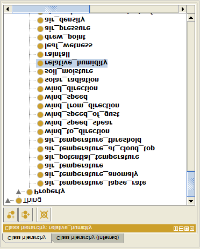Select the wind_to_direction class

(x=73, y=131)
